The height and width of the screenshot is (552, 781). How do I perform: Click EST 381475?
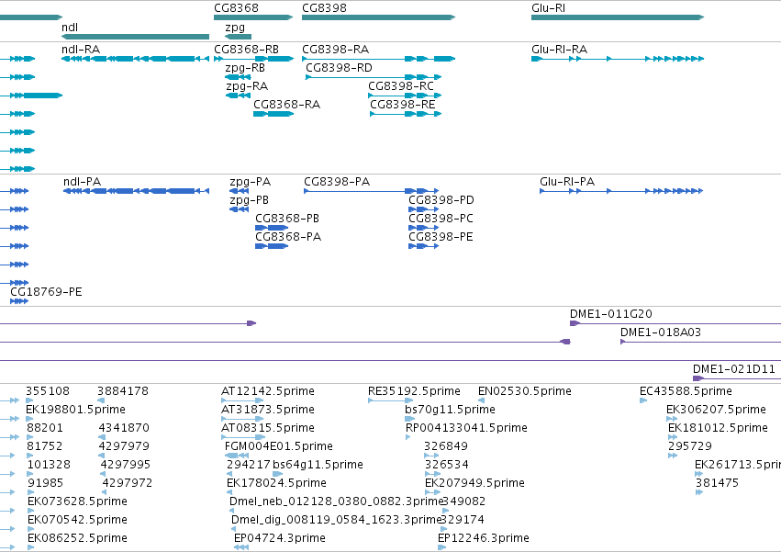coord(699,492)
